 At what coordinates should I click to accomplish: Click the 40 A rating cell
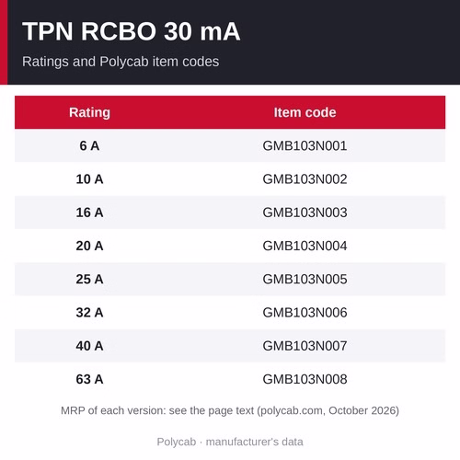click(89, 346)
